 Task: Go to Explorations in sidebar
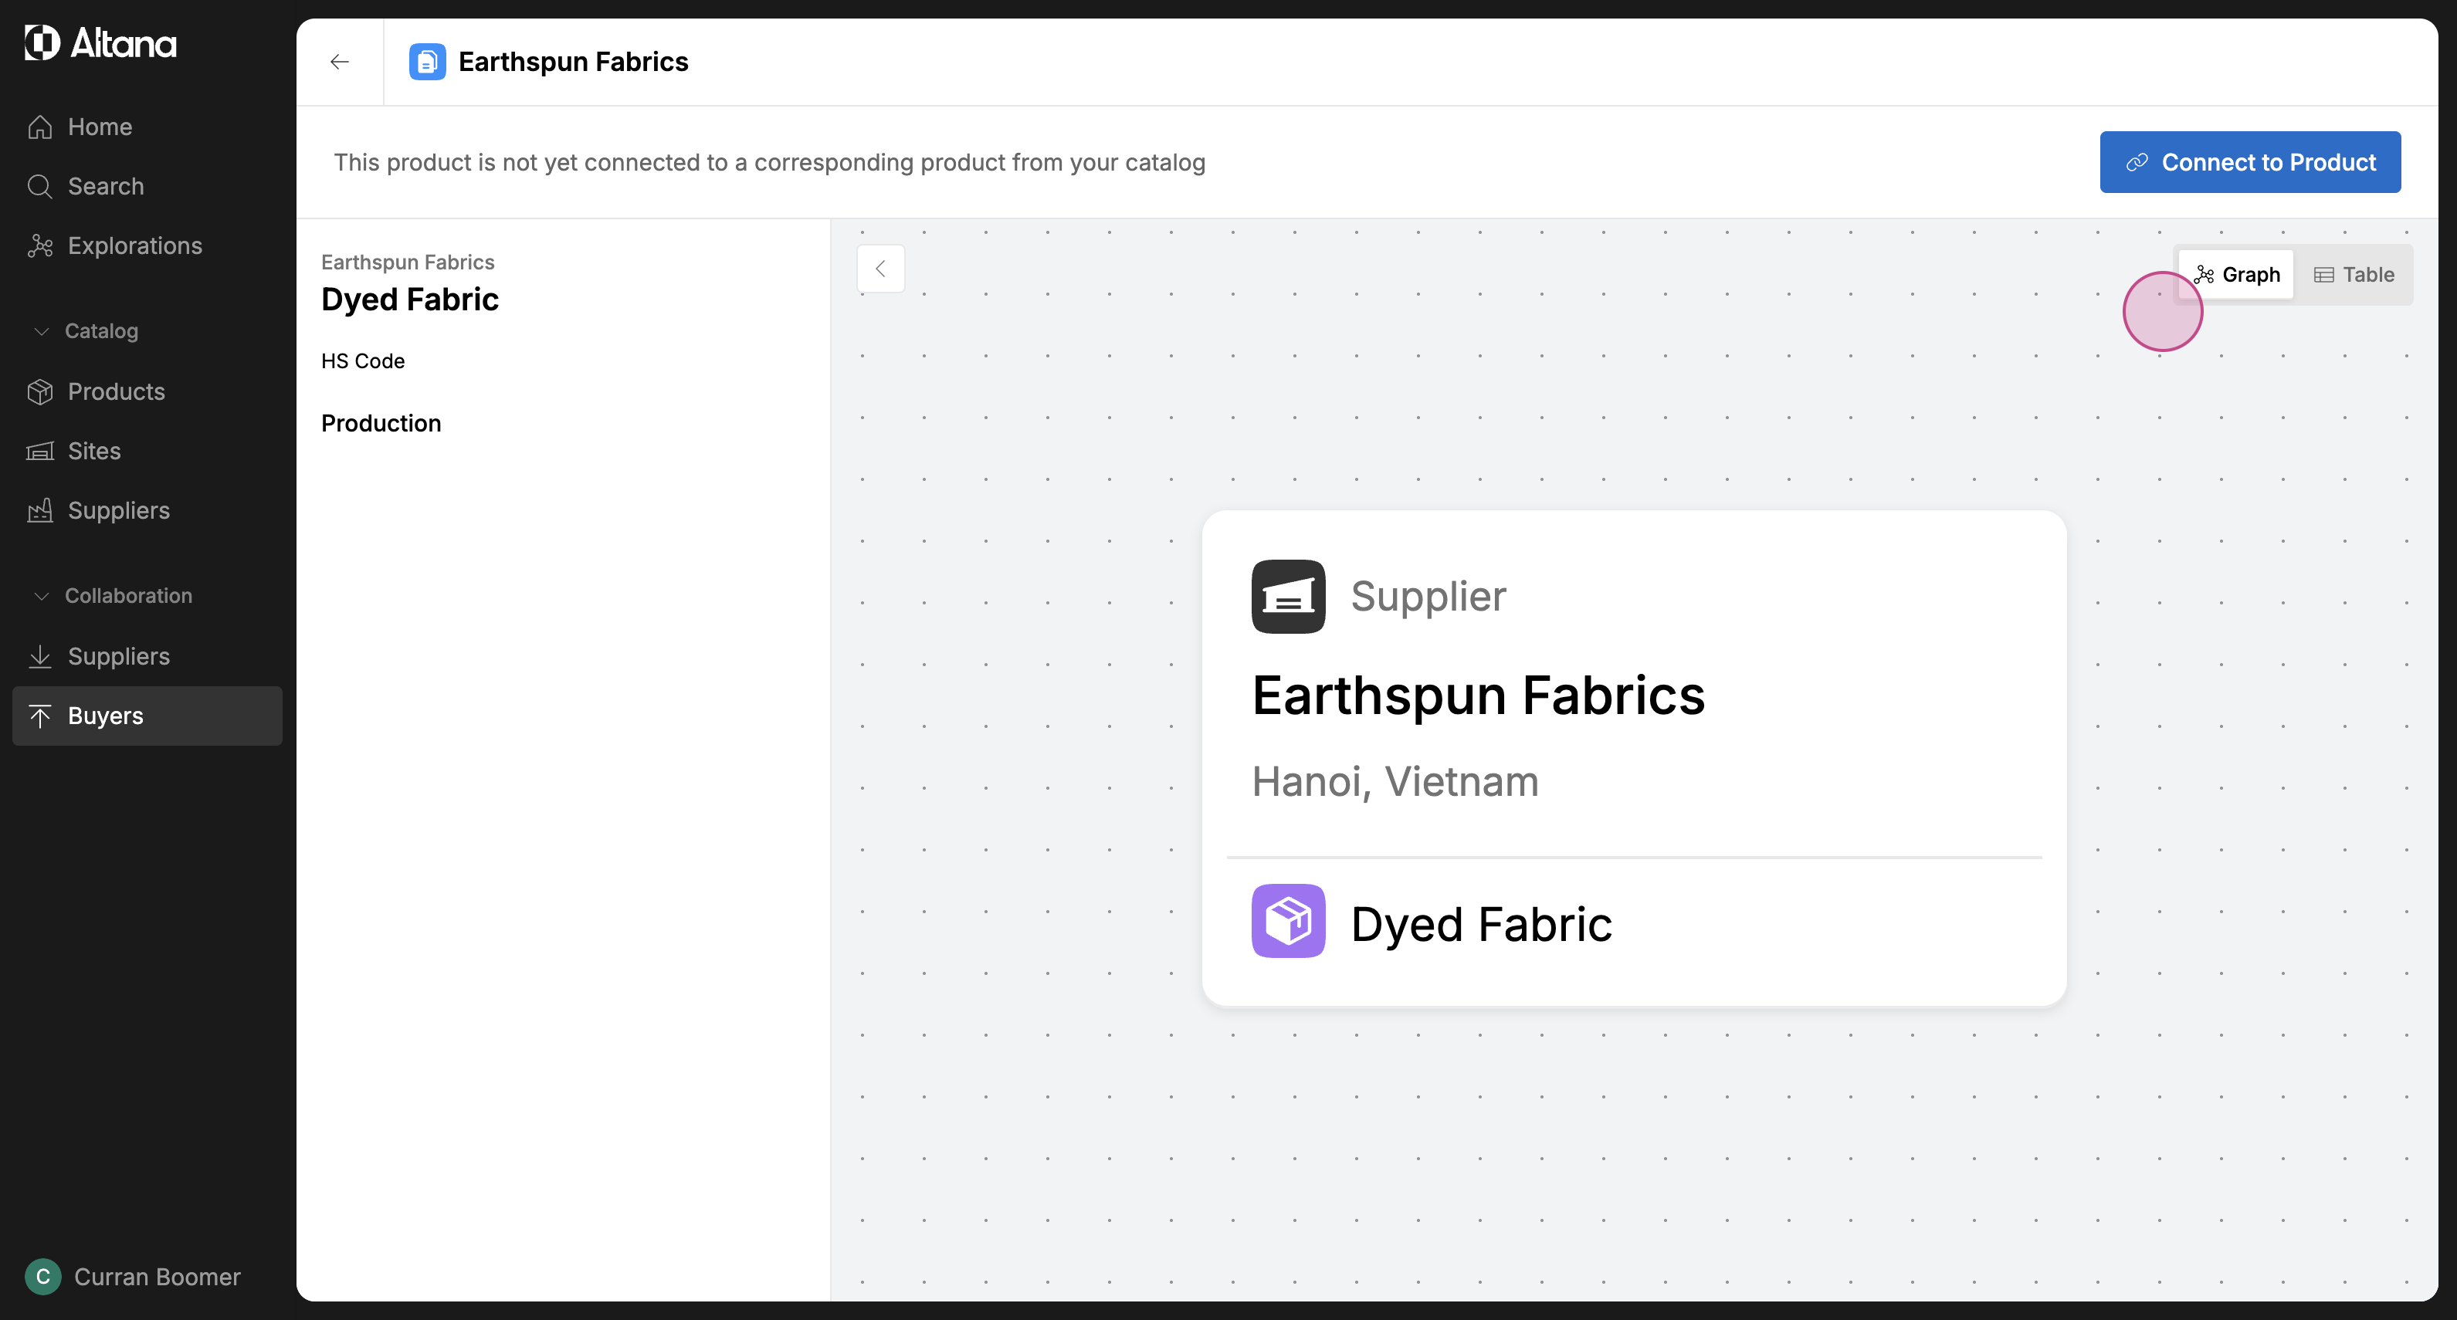coord(134,246)
